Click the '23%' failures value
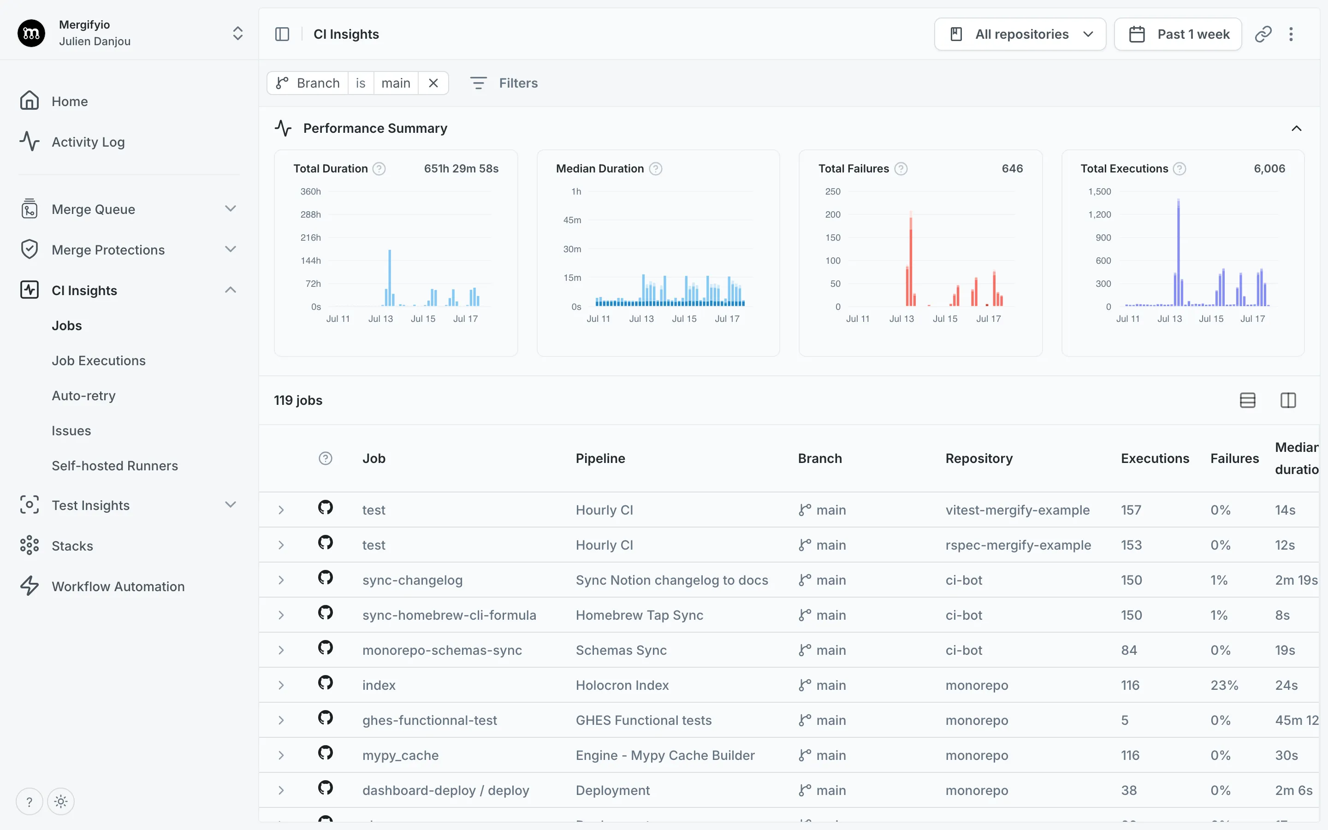Screen dimensions: 1328x830 1224,685
